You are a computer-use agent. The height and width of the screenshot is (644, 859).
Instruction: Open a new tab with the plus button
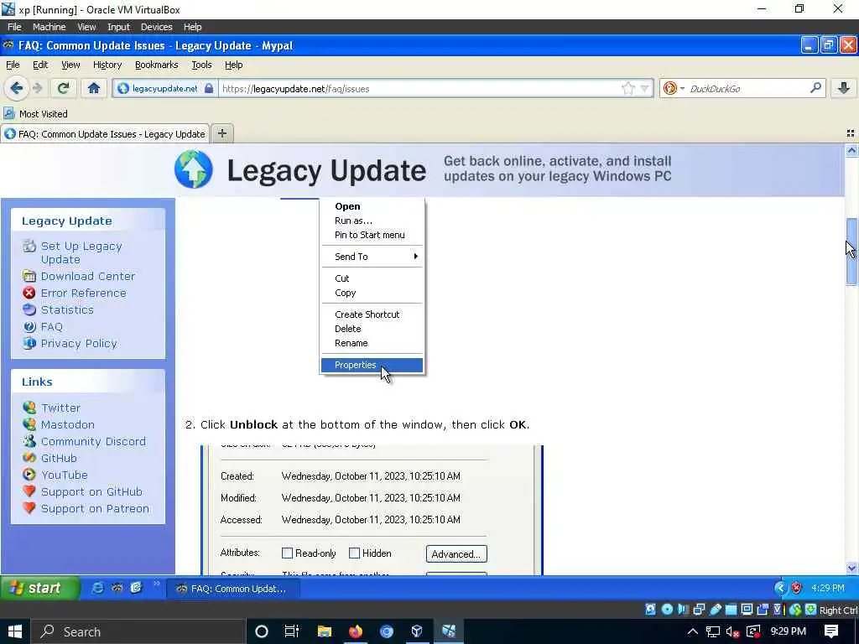tap(221, 133)
